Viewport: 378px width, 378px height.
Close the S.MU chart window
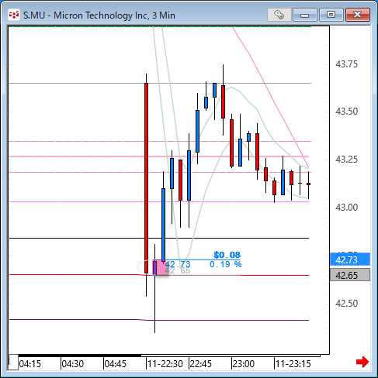tap(358, 15)
